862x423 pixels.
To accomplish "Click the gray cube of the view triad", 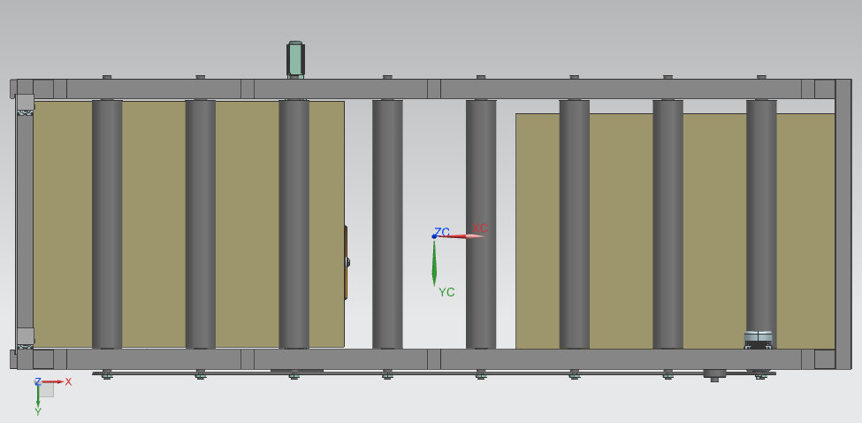I will 46,389.
